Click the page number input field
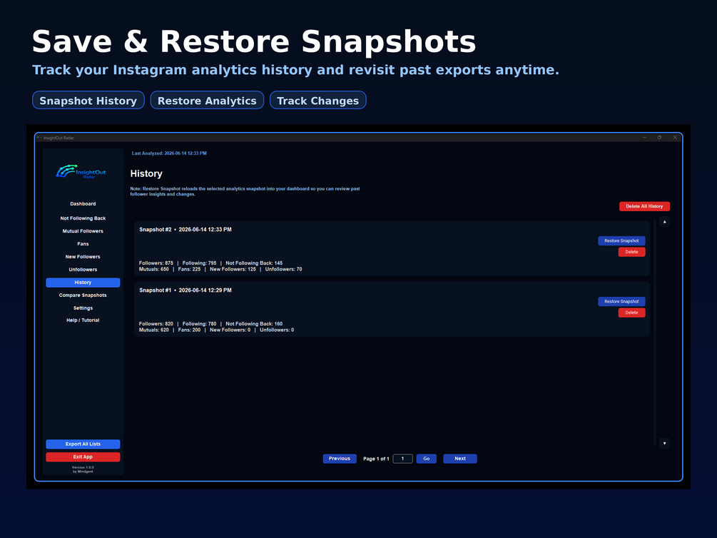717x538 pixels. click(402, 459)
